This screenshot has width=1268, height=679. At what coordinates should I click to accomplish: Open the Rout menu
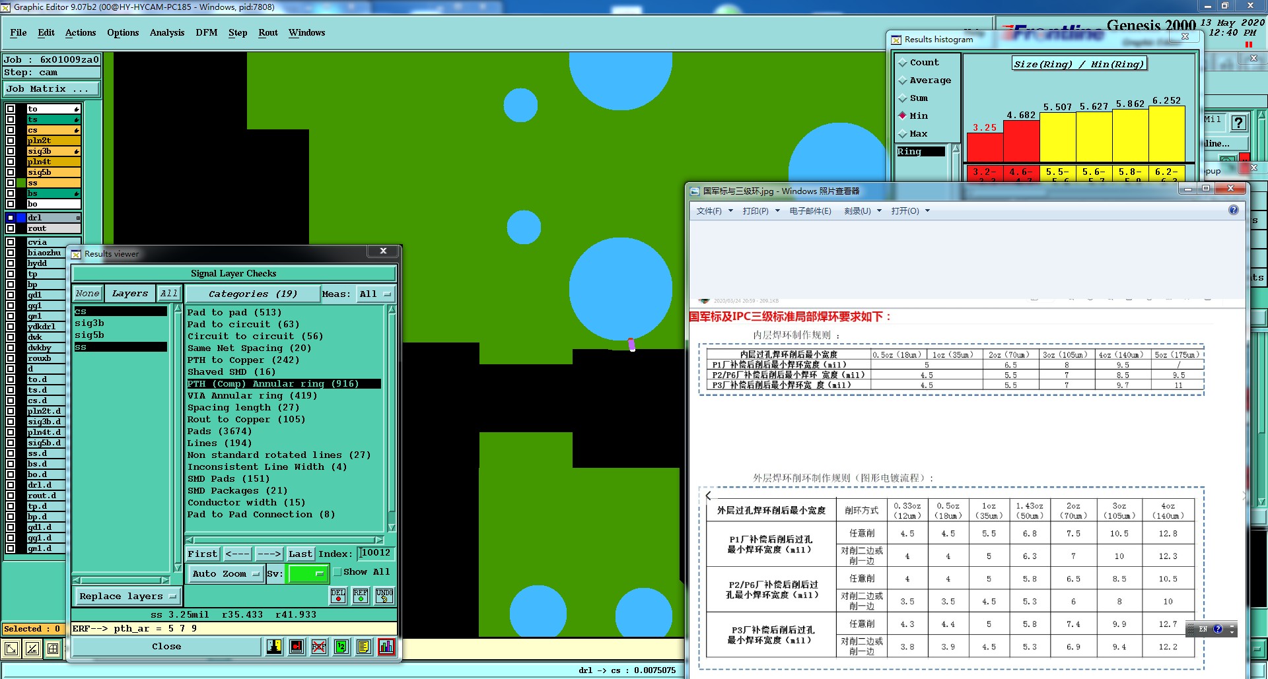(268, 32)
